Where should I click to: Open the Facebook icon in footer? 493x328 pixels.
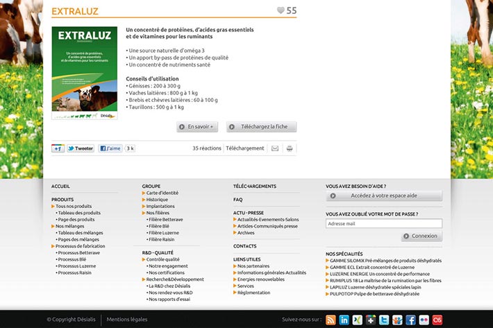point(410,320)
